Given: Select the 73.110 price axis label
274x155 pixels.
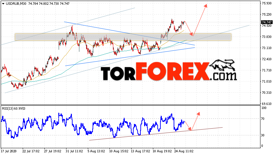Looking at the screenshot, I should click(267, 48).
